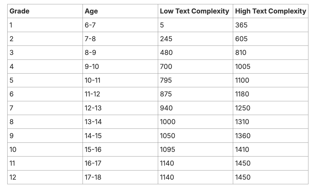Click the cell showing 1310
The height and width of the screenshot is (188, 313).
(x=270, y=122)
